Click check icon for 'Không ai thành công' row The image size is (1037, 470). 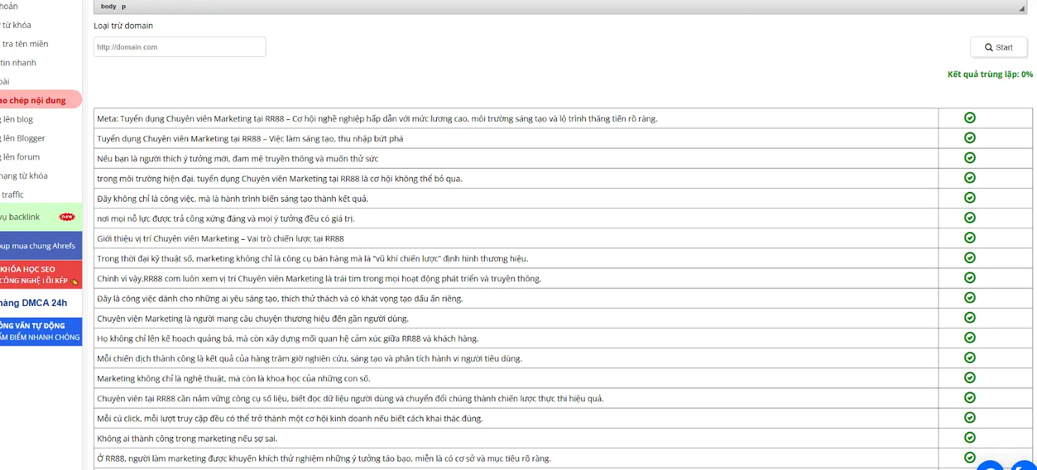point(970,438)
